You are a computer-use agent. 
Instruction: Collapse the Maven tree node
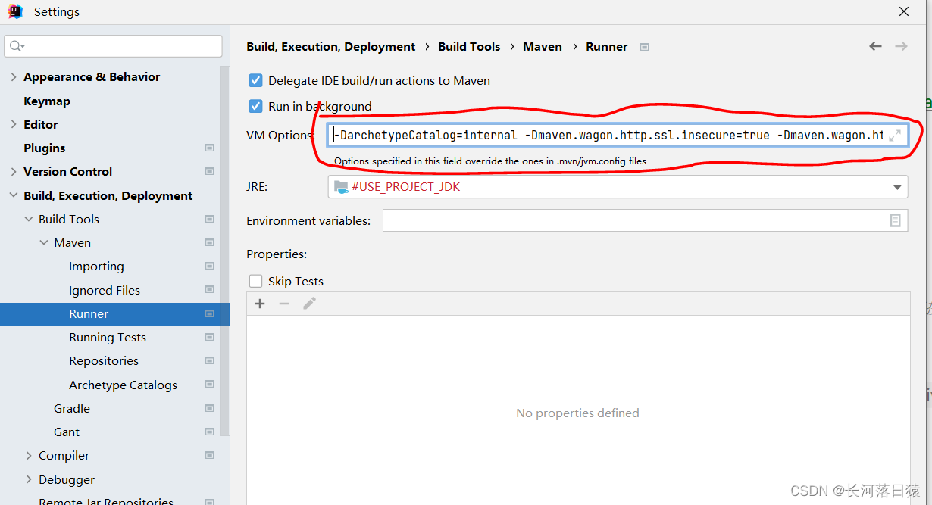coord(44,243)
